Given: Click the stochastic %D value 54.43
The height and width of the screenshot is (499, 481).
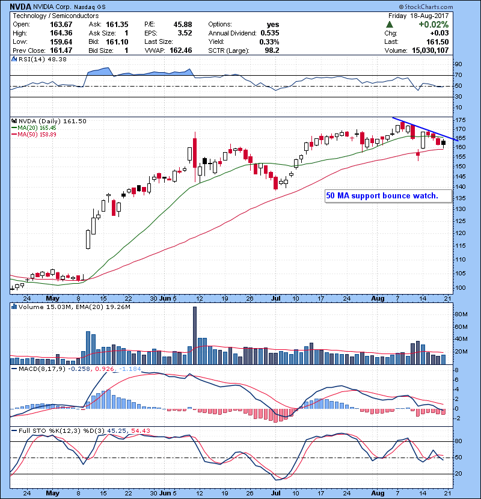Looking at the screenshot, I should click(141, 431).
